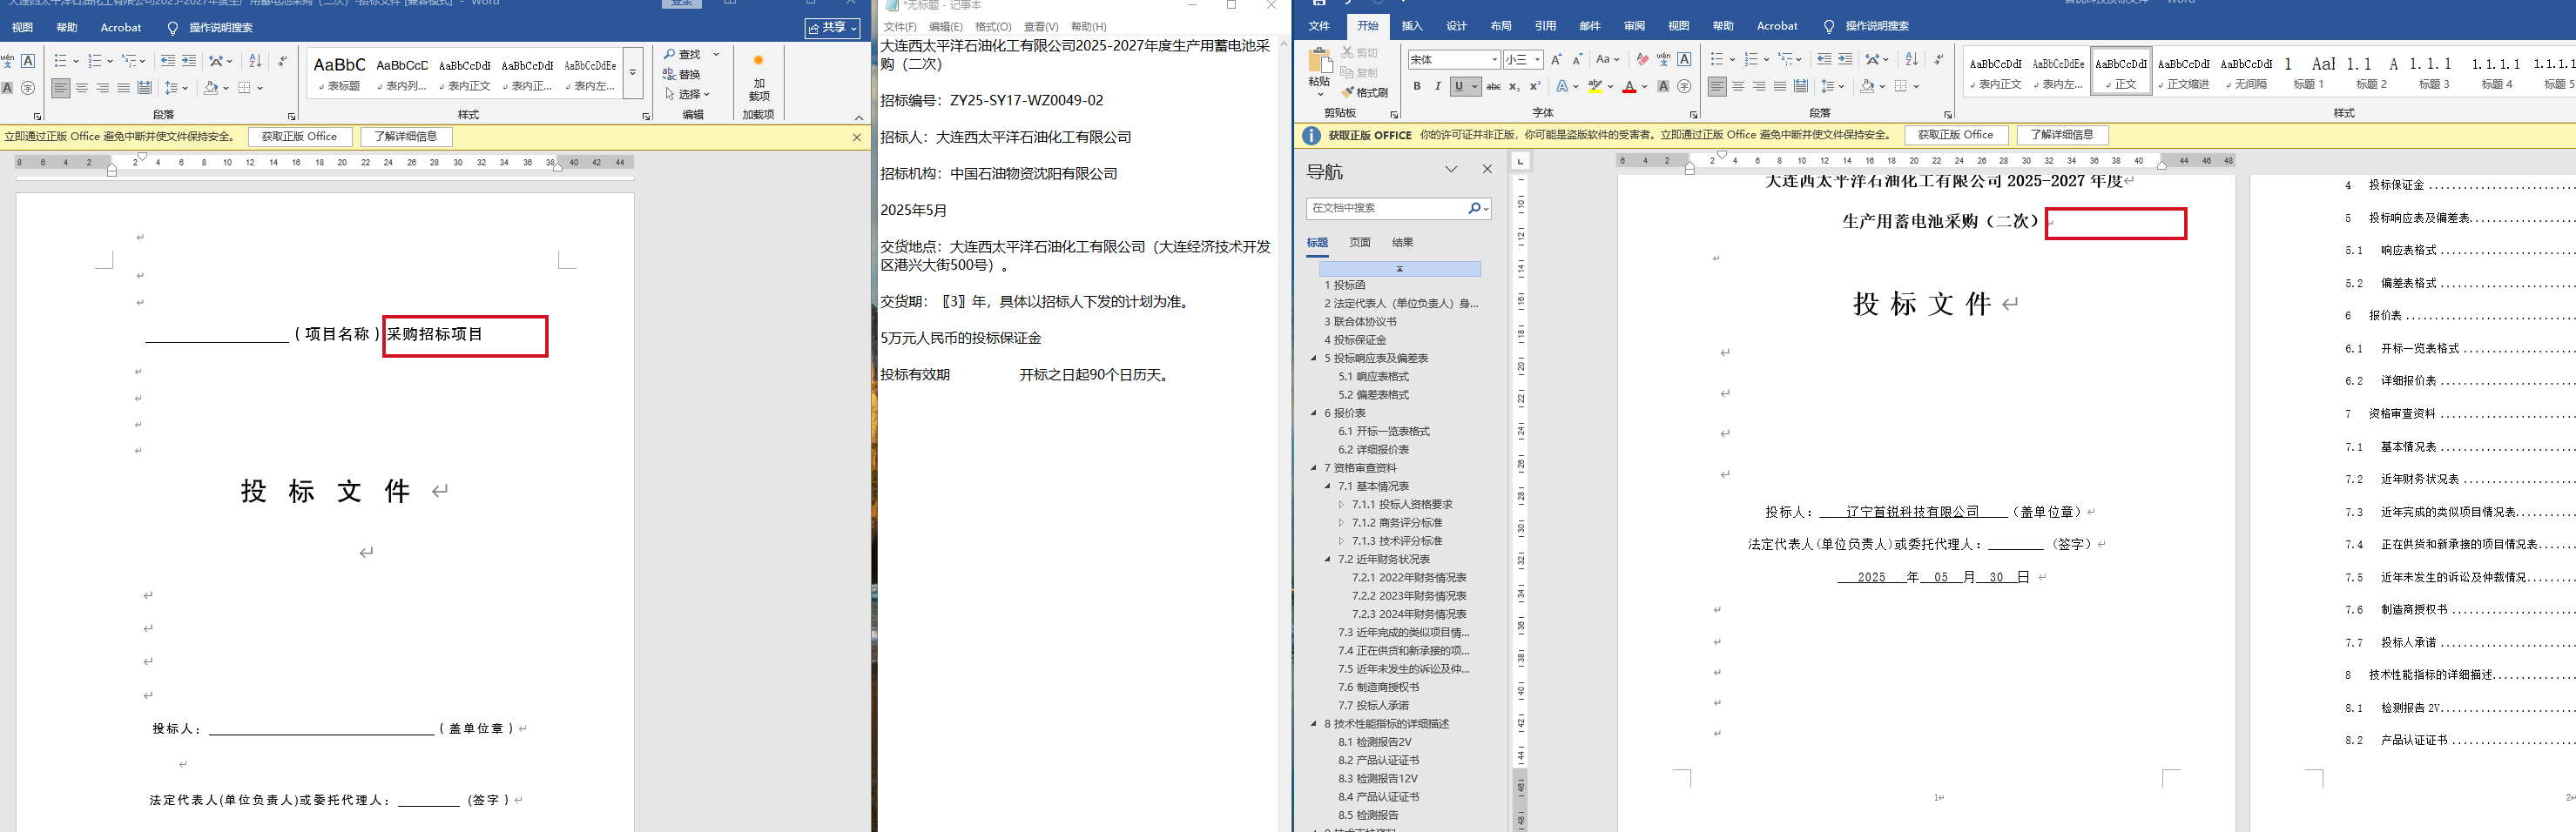Toggle Character Shading (gray A) in right Word
The width and height of the screenshot is (2576, 832).
pos(1663,87)
